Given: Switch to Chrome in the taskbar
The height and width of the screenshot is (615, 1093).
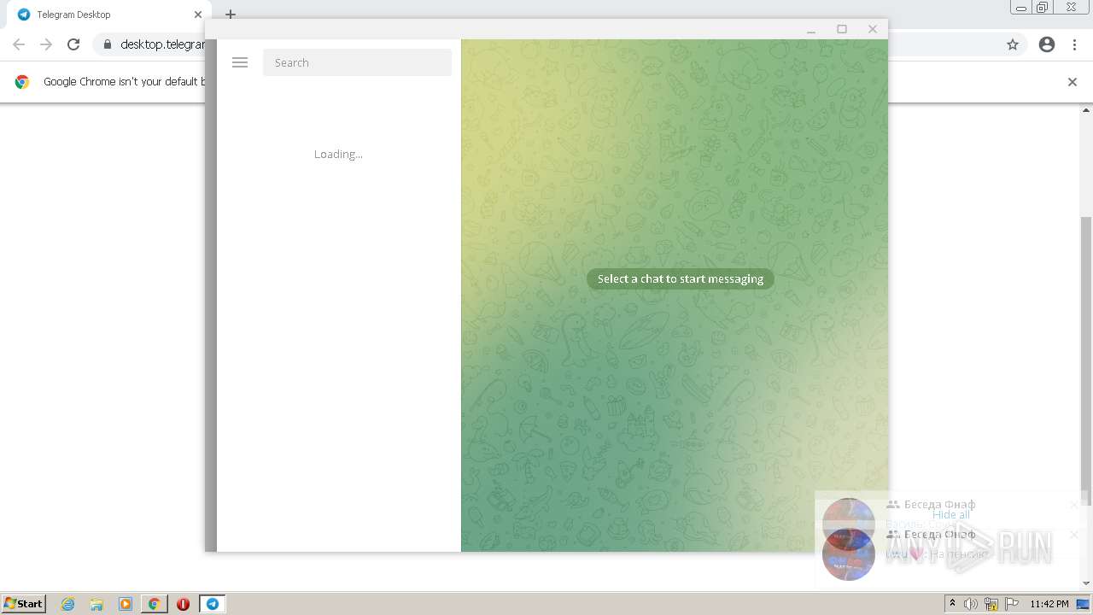Looking at the screenshot, I should pyautogui.click(x=155, y=604).
